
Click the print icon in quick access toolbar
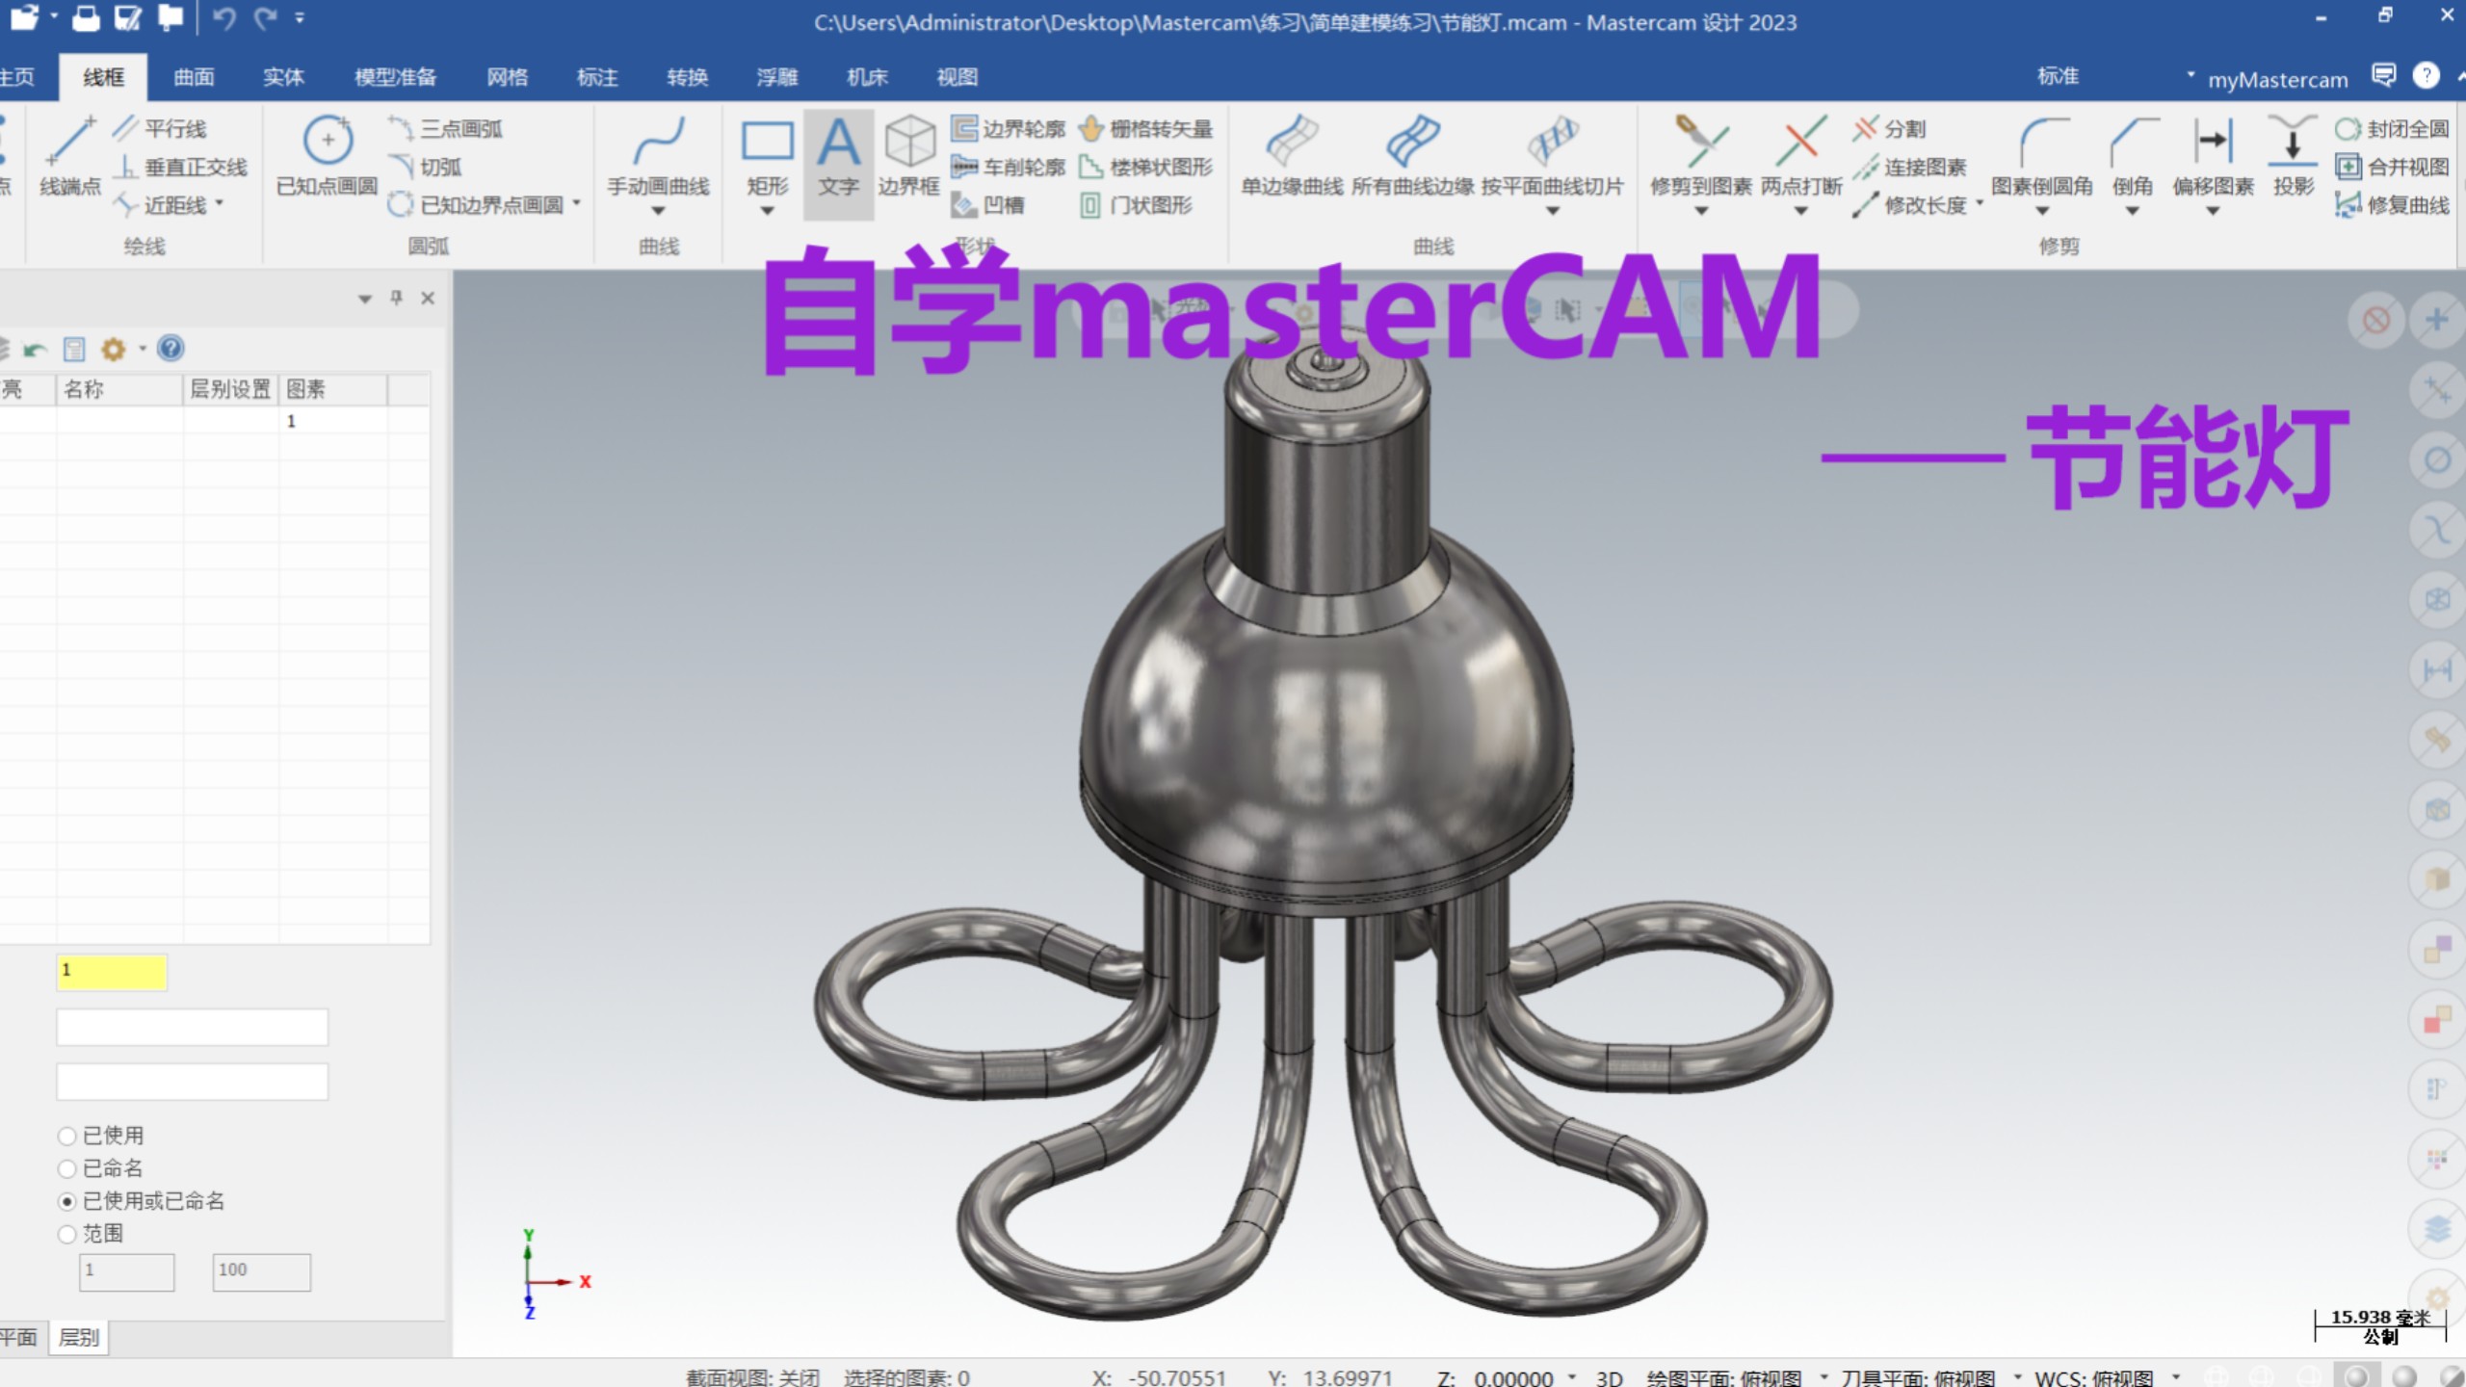point(86,17)
